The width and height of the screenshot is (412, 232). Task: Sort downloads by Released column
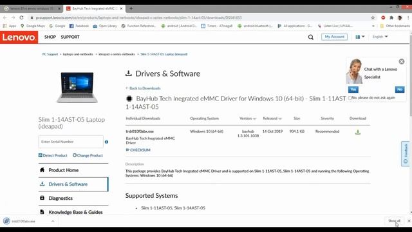[272, 119]
